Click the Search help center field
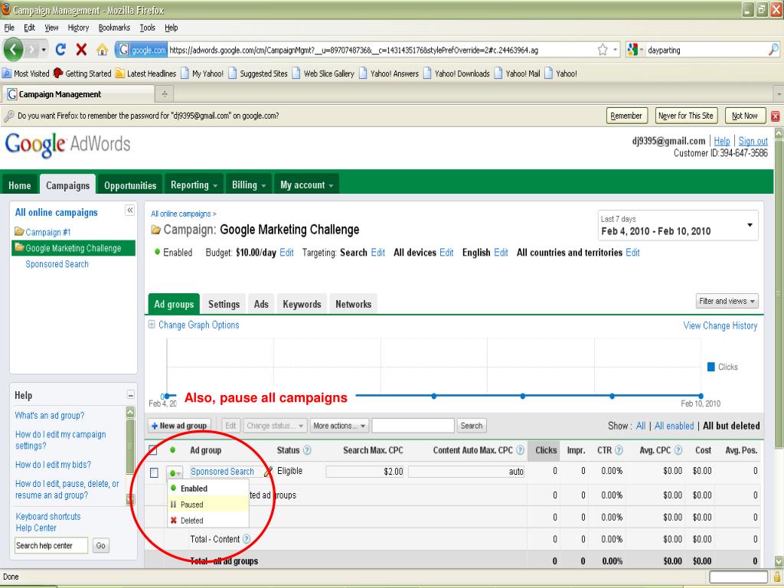 tap(51, 545)
